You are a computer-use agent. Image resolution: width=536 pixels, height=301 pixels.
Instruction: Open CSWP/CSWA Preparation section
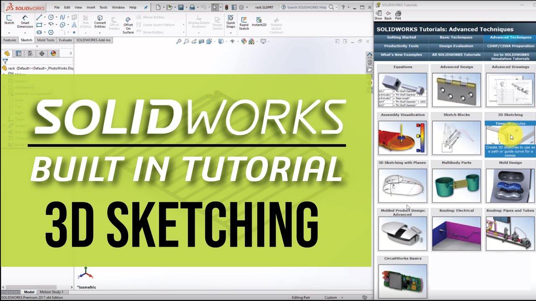tap(510, 46)
